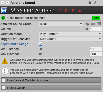This screenshot has height=92, width=103.
Task: Click the 'Click button for online help!' text
Action: tap(27, 18)
